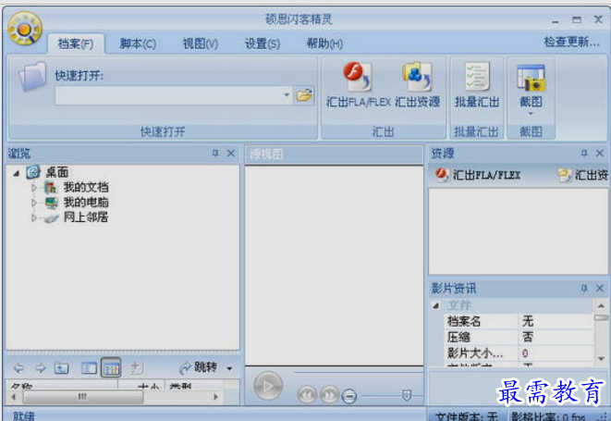This screenshot has width=611, height=421.
Task: Go back in the 浏览 panel navigation
Action: (x=18, y=367)
